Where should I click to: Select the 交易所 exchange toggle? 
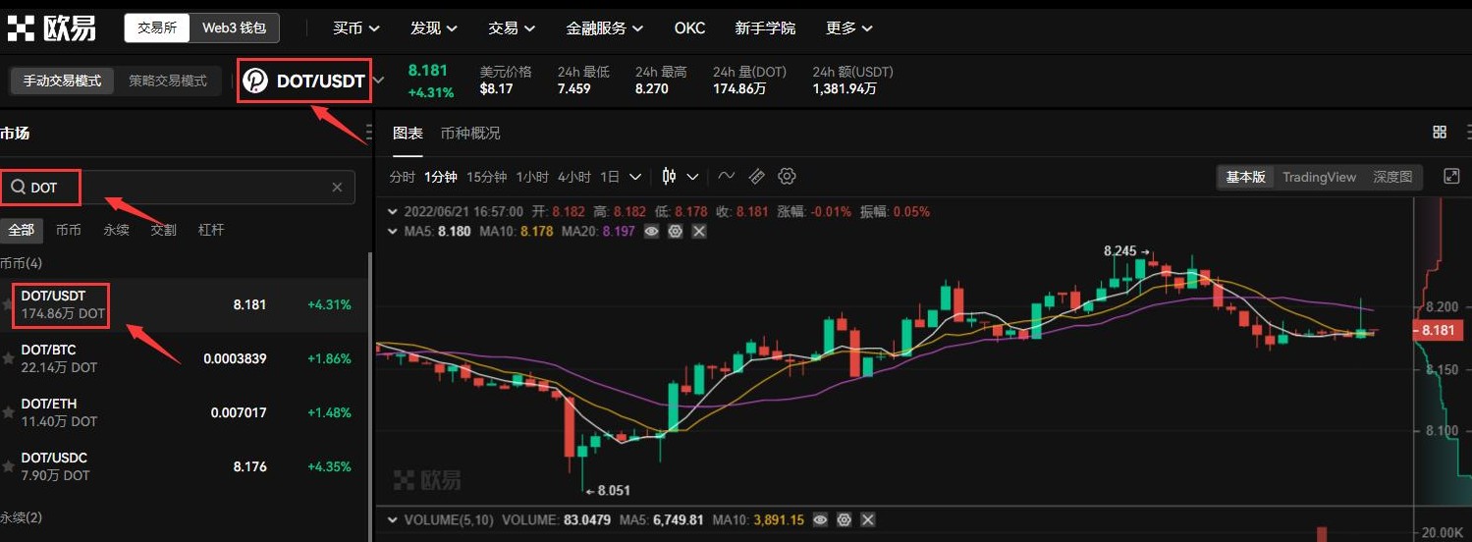click(157, 27)
